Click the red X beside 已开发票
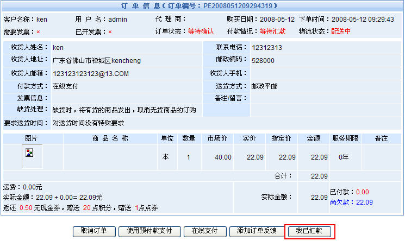Screen dimensions: 405x241 [x=110, y=31]
